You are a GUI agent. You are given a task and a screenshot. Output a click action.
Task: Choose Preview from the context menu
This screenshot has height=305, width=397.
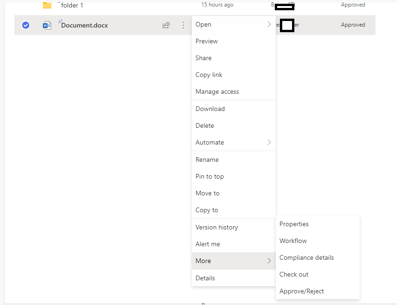(233, 41)
